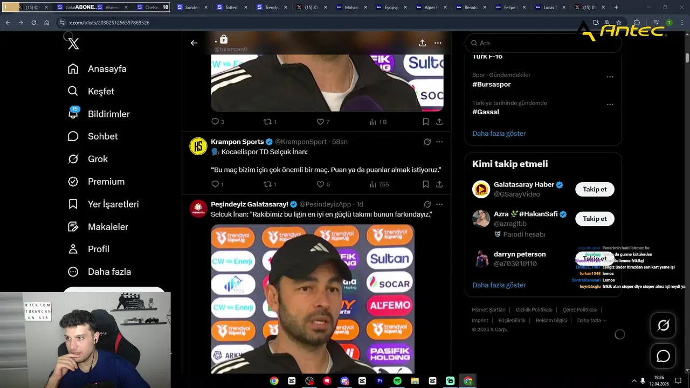Viewport: 690px width, 388px height.
Task: Open Spotify from the Windows taskbar
Action: click(x=397, y=380)
